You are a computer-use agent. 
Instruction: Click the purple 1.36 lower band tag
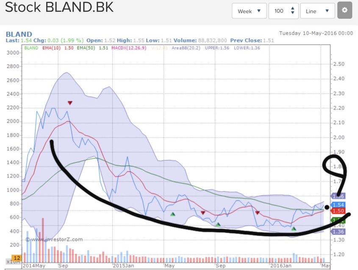tap(338, 231)
